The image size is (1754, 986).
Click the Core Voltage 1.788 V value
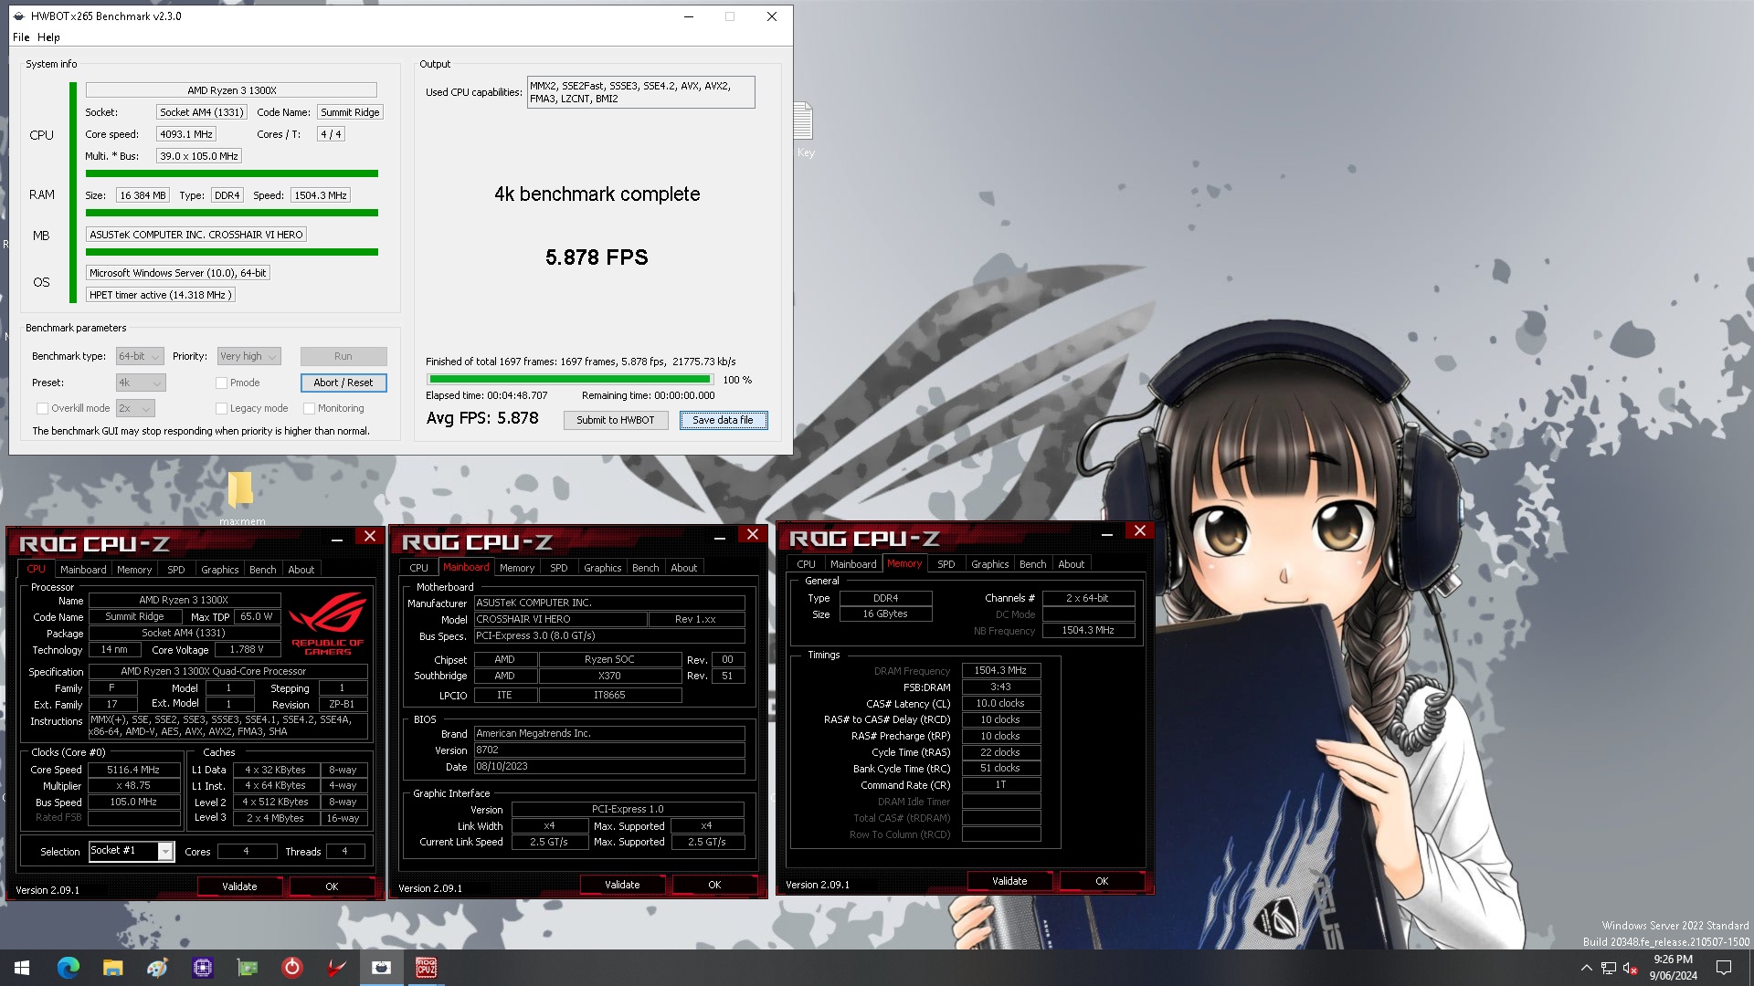246,650
